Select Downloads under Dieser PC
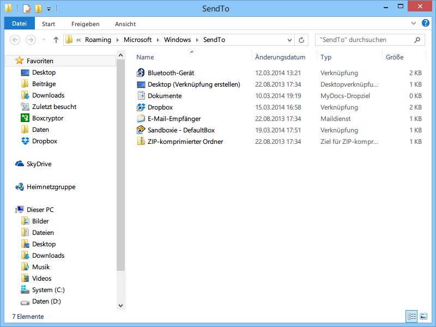 (x=48, y=255)
